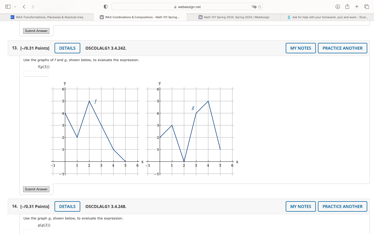Click the f(g(3)) answer input box
This screenshot has width=374, height=234.
[36, 74]
